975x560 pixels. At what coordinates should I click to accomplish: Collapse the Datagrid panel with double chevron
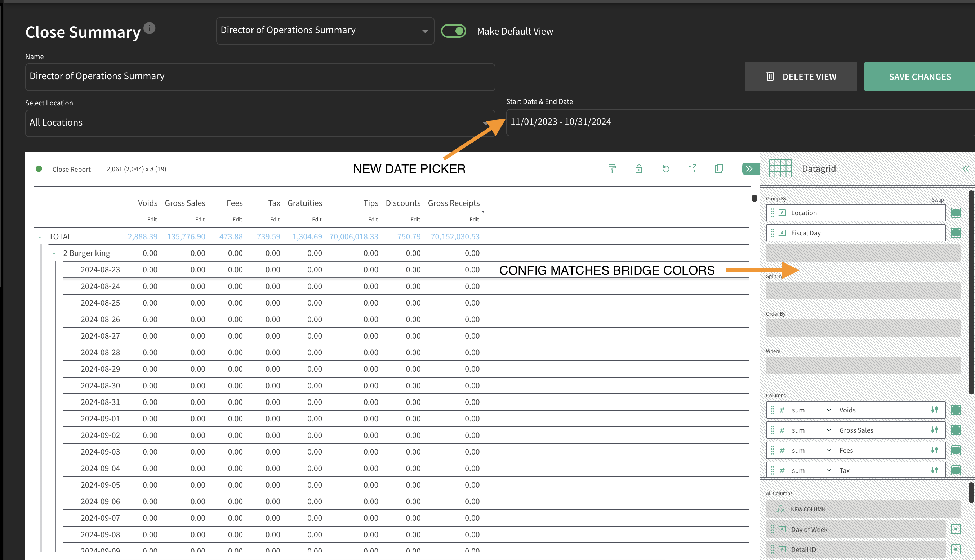click(x=965, y=168)
